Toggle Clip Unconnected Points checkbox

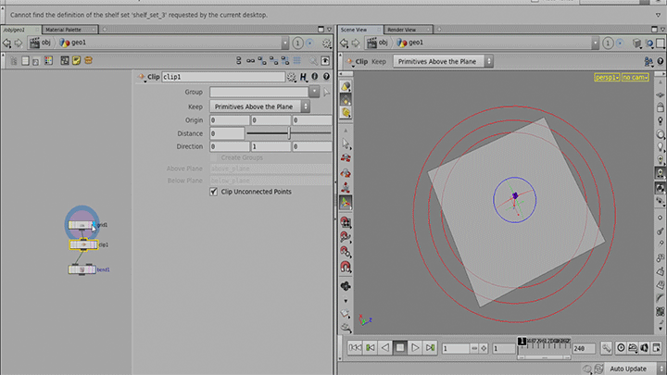(214, 192)
